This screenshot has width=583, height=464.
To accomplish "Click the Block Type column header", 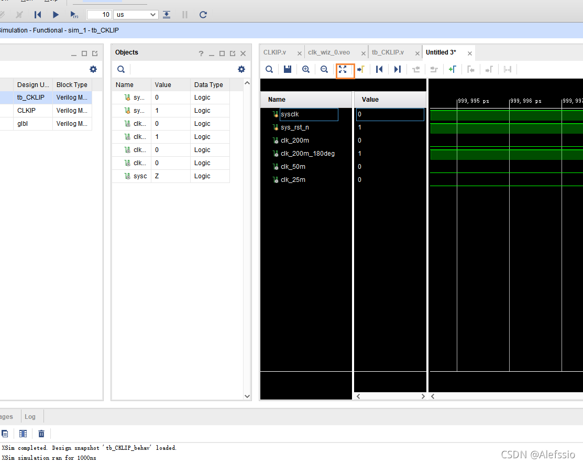I will 72,85.
